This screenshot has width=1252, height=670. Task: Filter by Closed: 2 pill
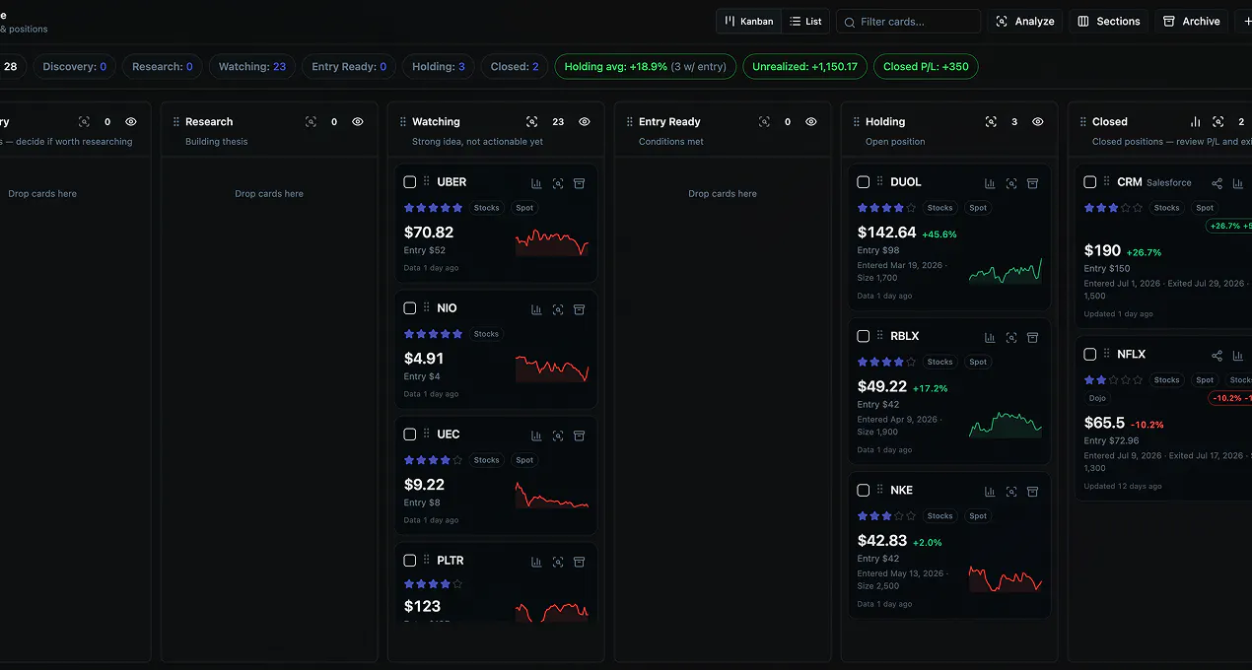click(x=515, y=67)
